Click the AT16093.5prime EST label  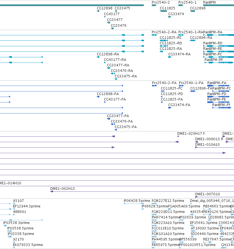(x=205, y=228)
